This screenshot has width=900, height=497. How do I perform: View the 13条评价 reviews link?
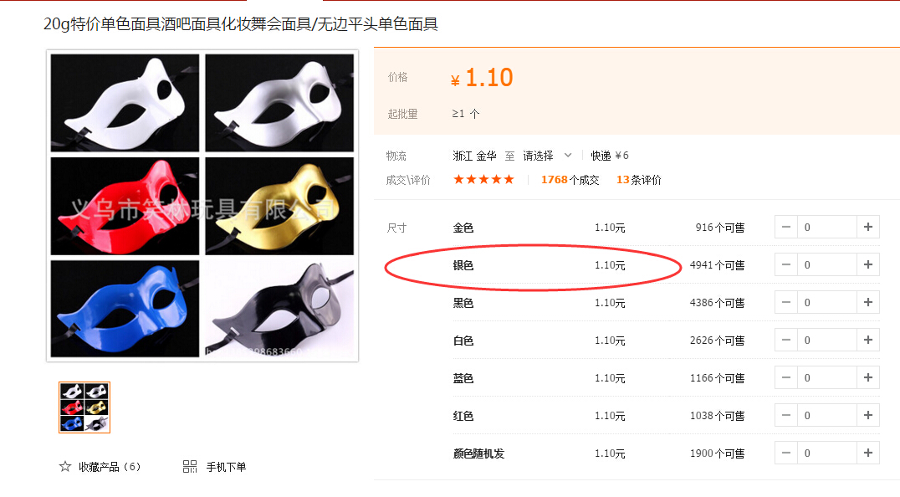pyautogui.click(x=638, y=180)
